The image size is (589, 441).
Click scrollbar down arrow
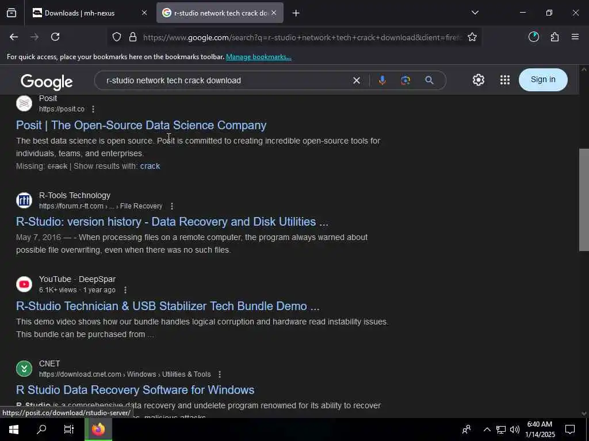click(584, 413)
